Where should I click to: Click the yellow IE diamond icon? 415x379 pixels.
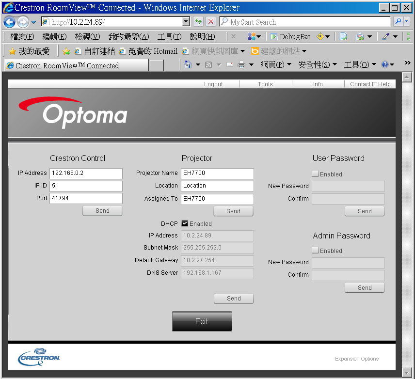coord(320,36)
